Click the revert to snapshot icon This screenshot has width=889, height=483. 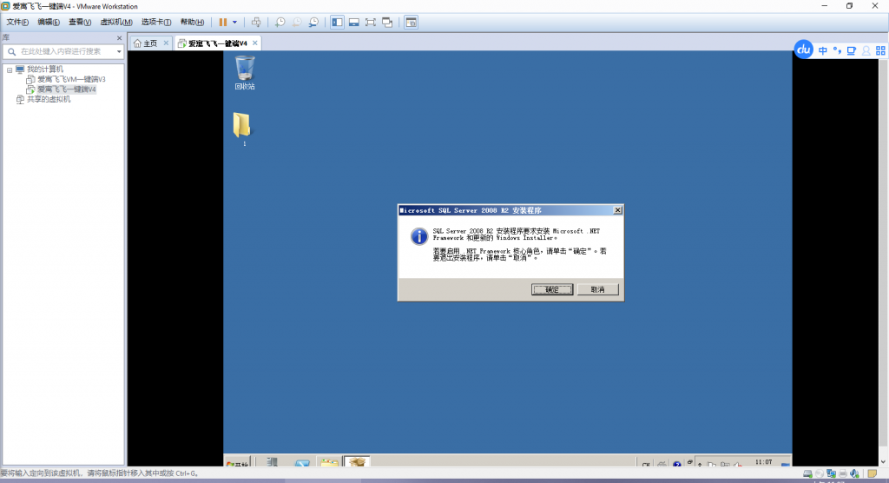297,22
